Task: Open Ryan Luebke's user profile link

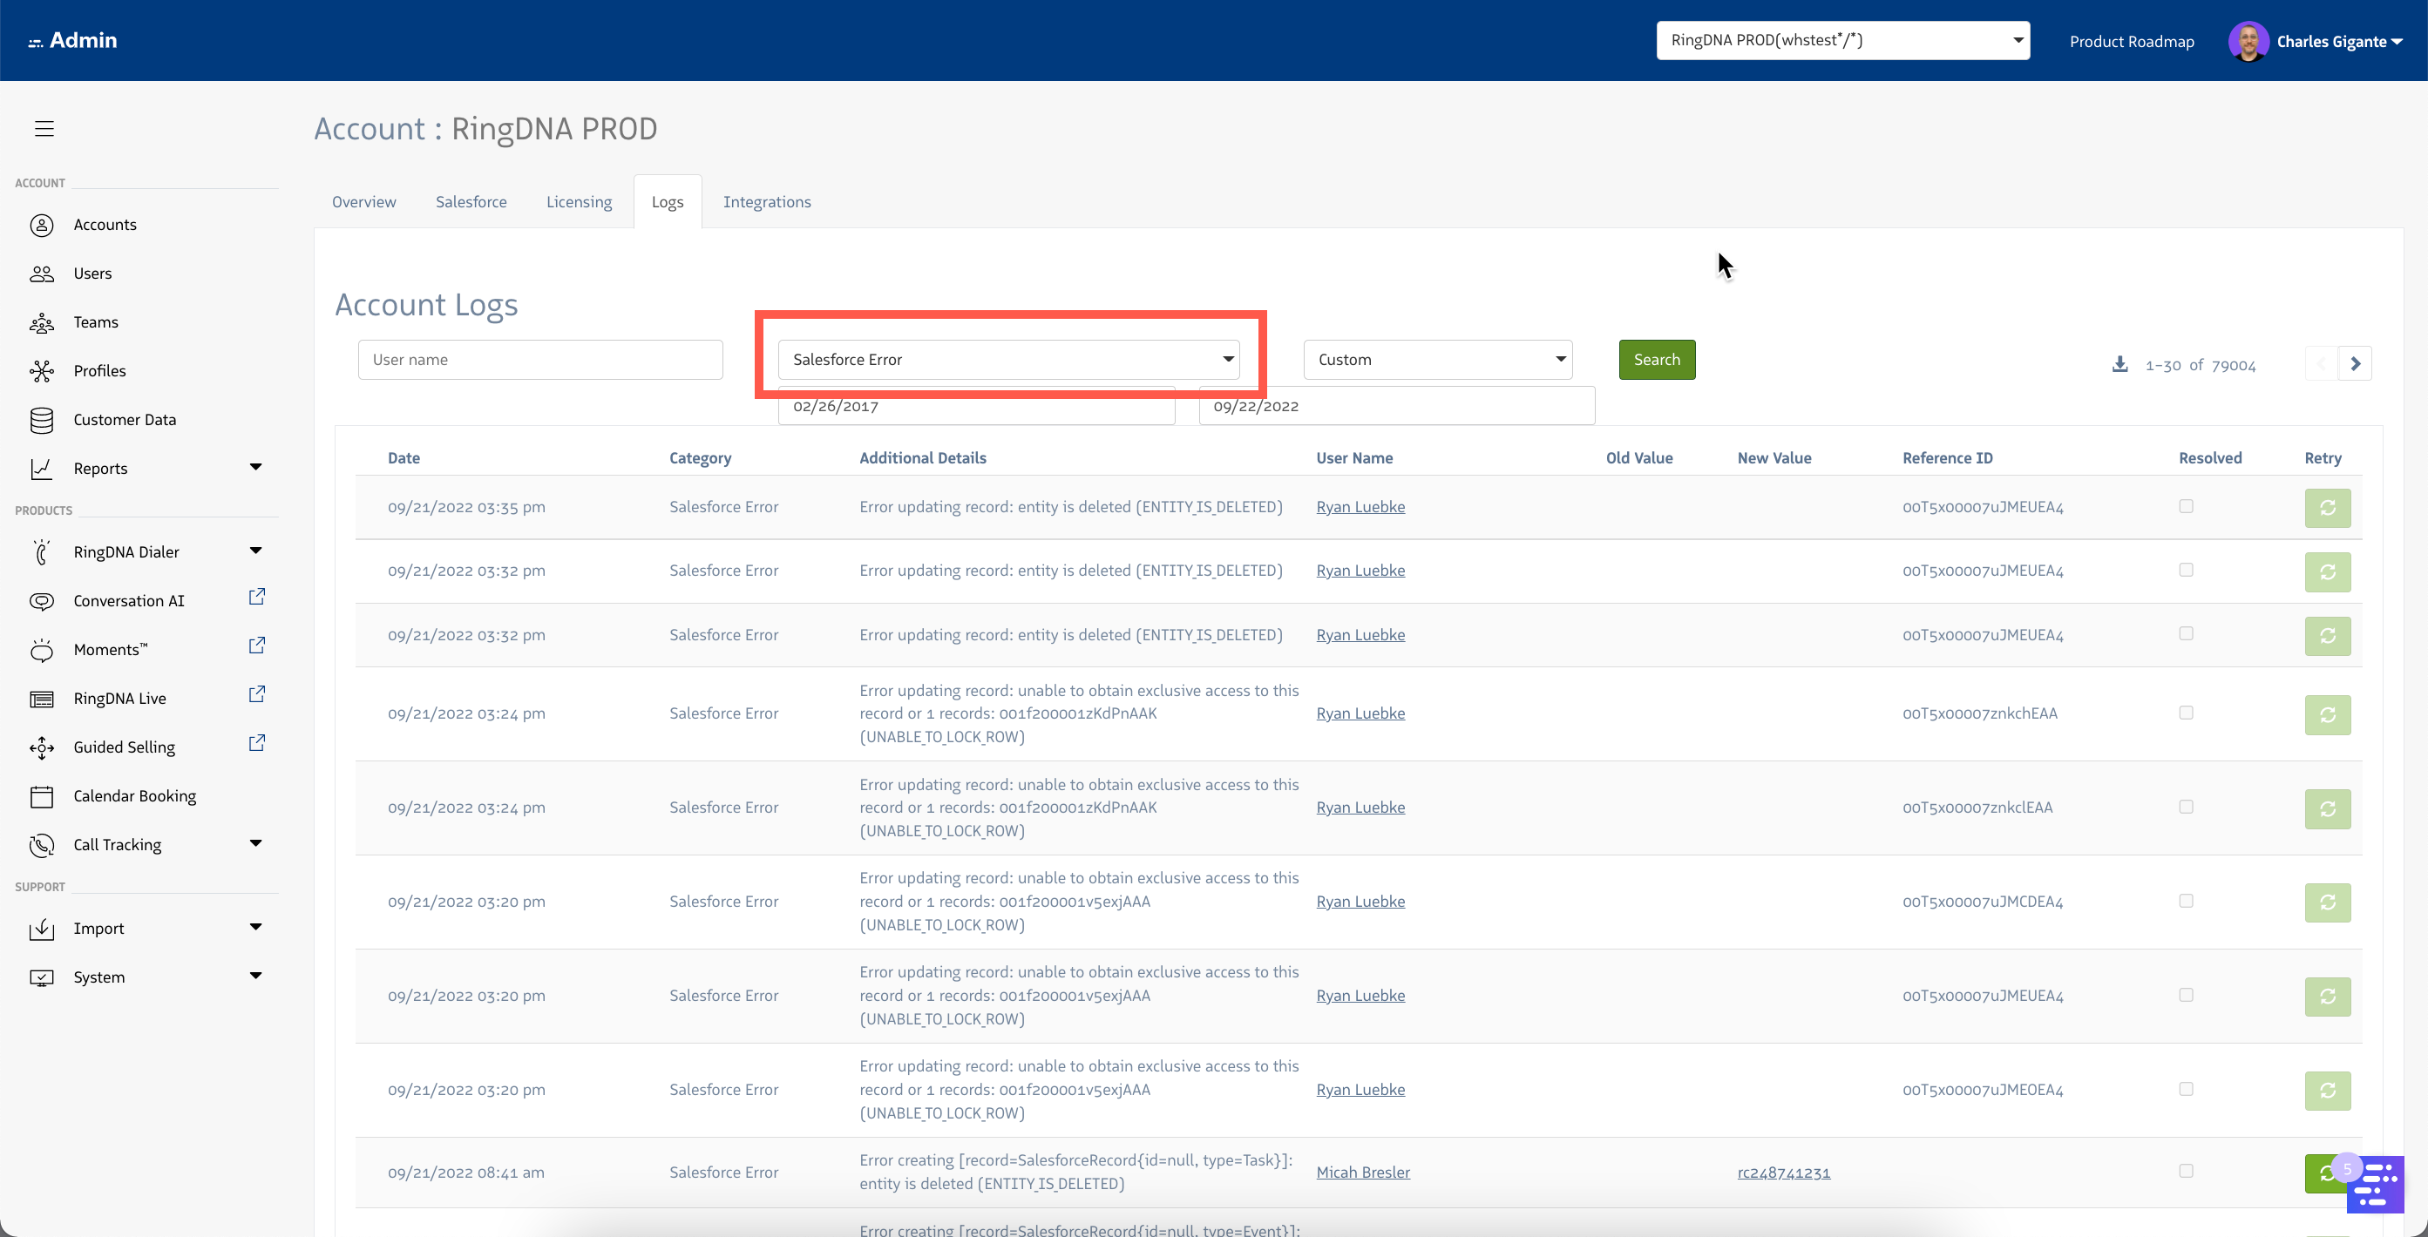Action: coord(1360,506)
